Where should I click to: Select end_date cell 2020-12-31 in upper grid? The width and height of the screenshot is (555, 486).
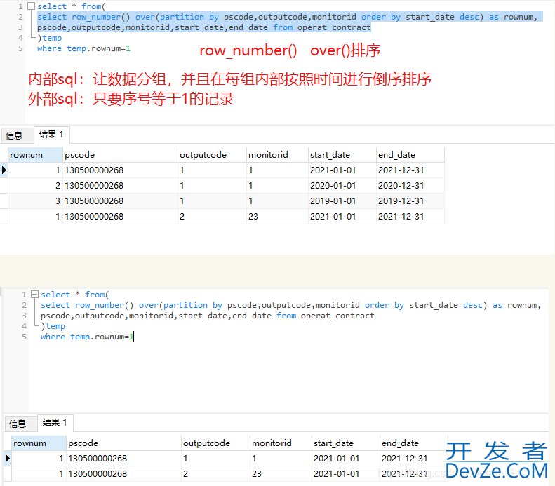point(410,186)
